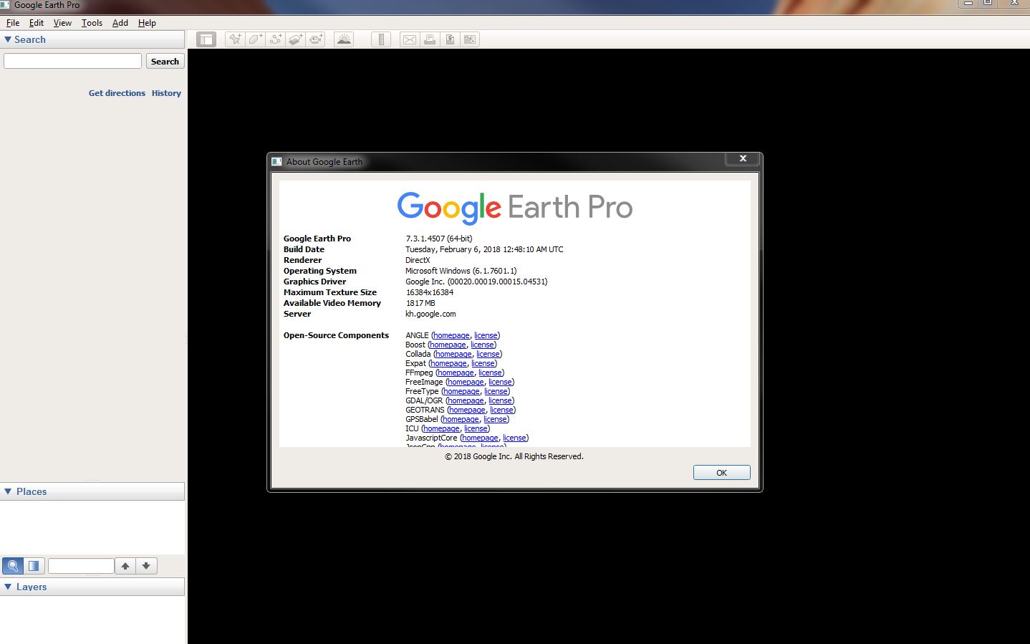
Task: Click the Print toolbar icon
Action: click(430, 39)
